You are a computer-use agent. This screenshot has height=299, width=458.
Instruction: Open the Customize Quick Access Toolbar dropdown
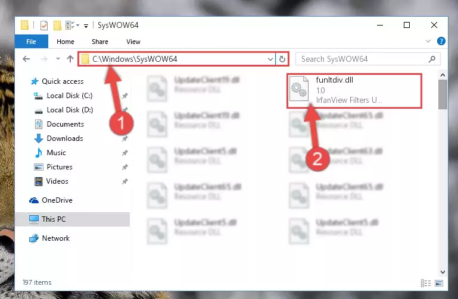pos(86,26)
